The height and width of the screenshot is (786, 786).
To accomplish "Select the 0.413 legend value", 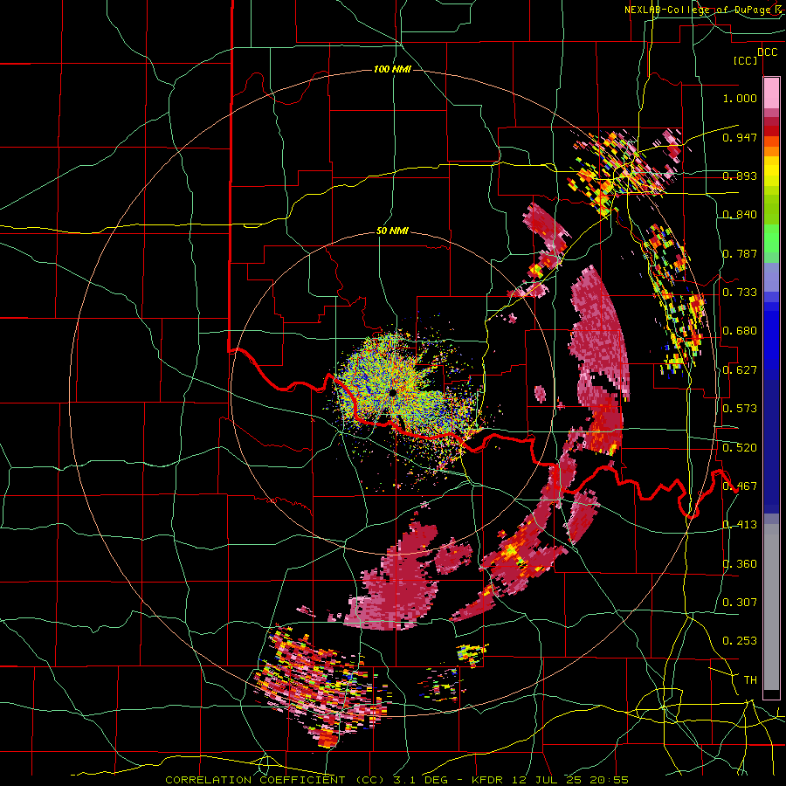I will [740, 525].
